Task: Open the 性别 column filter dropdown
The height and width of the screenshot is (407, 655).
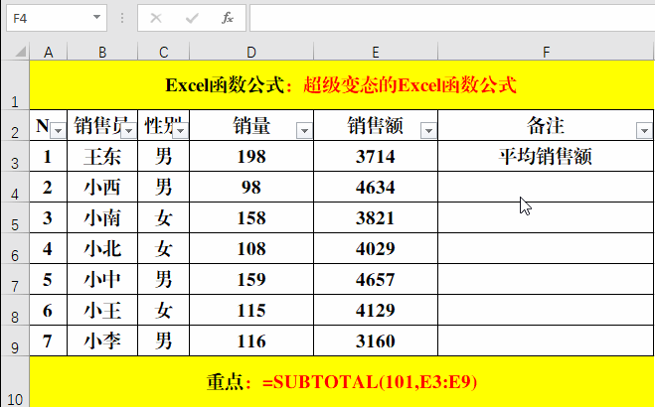Action: click(181, 131)
